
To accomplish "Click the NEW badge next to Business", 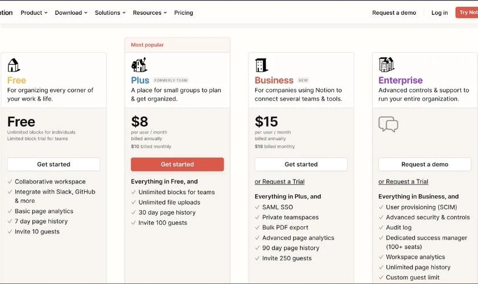I will (x=303, y=80).
